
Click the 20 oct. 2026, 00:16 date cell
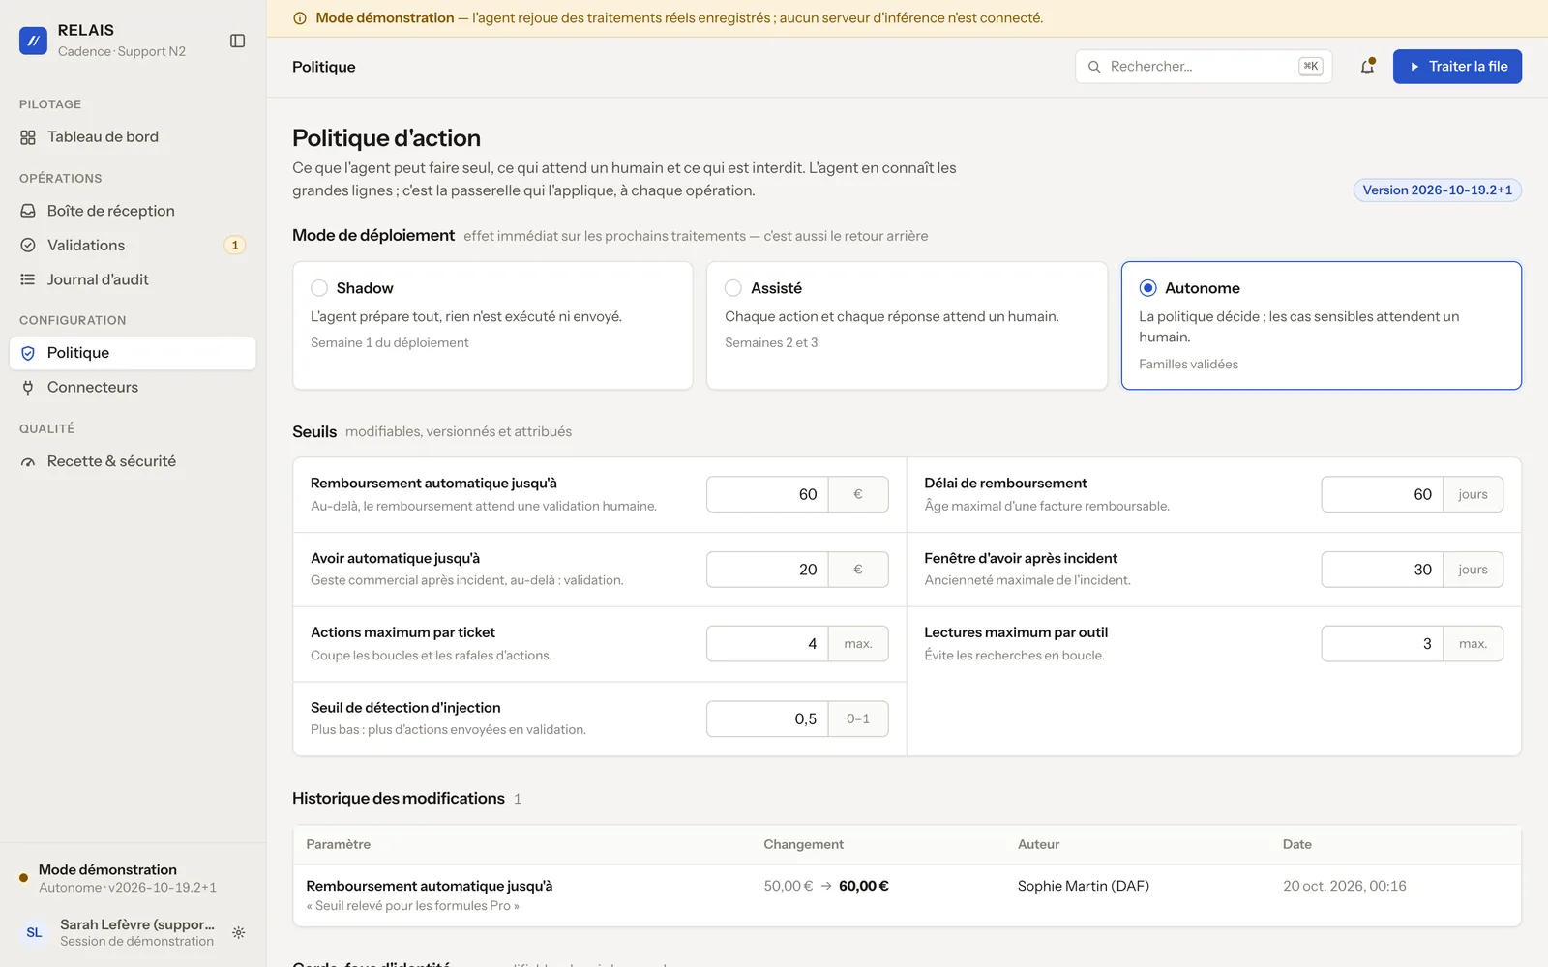pos(1344,886)
